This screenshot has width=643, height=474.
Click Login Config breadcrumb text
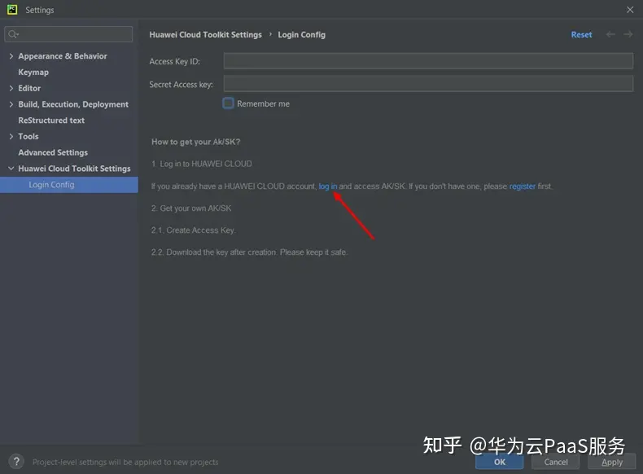point(302,34)
